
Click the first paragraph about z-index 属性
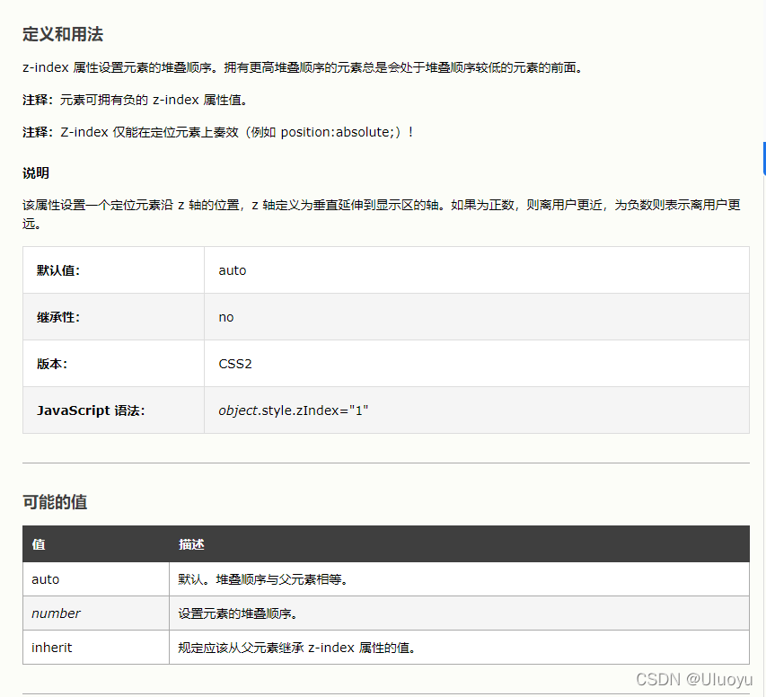click(303, 67)
